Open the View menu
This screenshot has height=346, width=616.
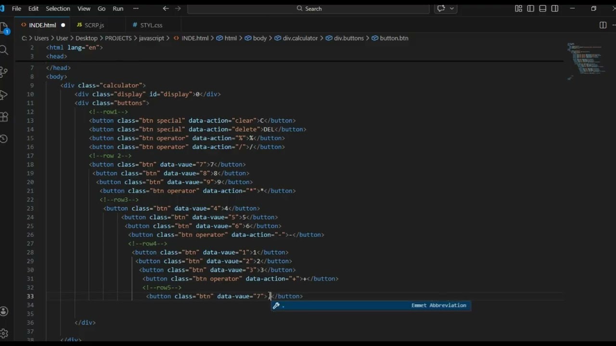(x=84, y=9)
